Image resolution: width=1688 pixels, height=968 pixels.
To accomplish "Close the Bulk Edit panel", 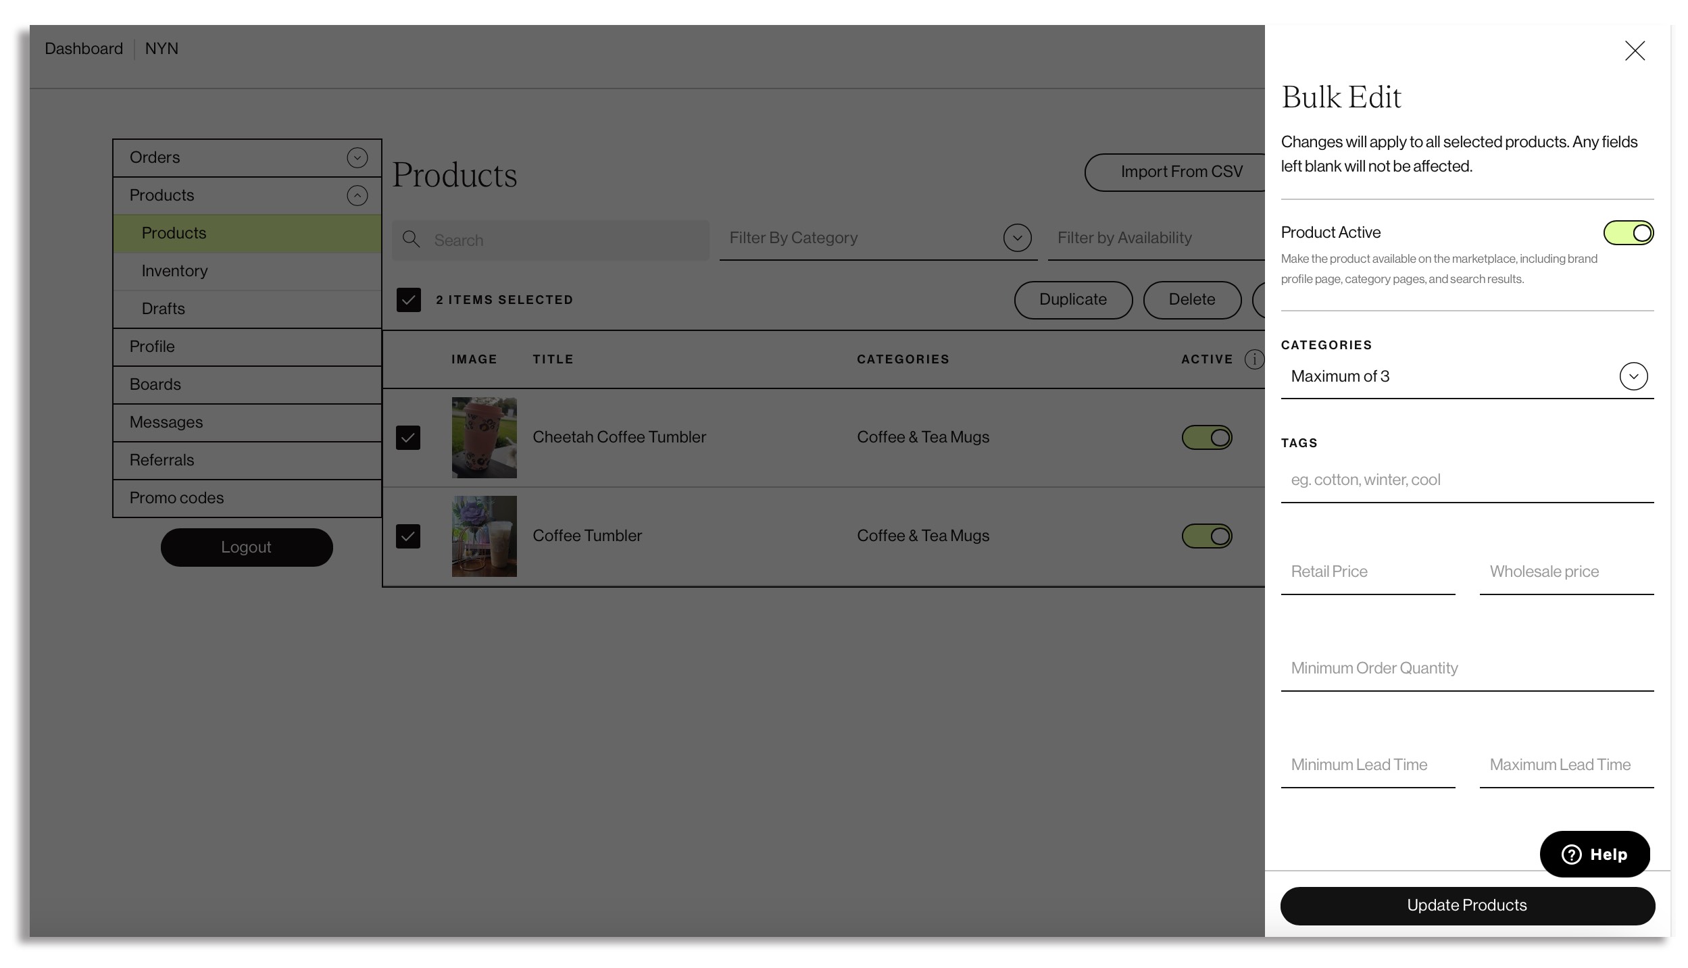I will pyautogui.click(x=1634, y=51).
